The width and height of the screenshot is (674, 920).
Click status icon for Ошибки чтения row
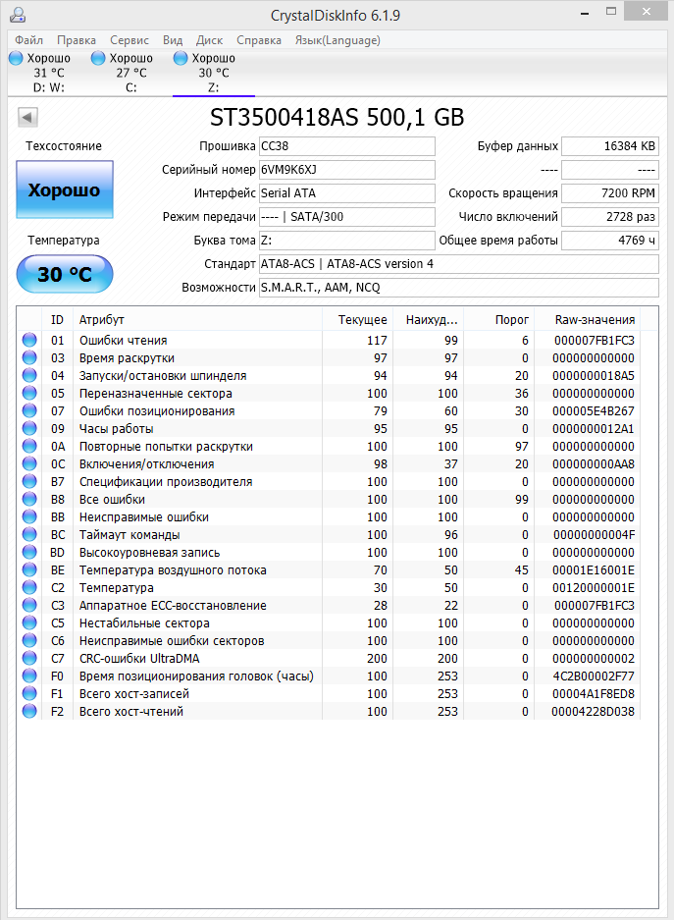tap(29, 341)
